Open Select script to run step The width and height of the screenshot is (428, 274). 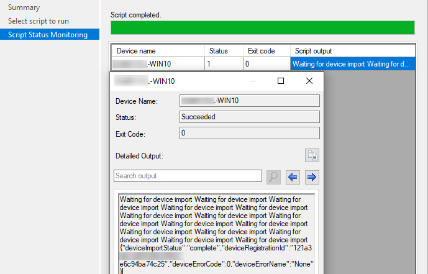coord(39,21)
